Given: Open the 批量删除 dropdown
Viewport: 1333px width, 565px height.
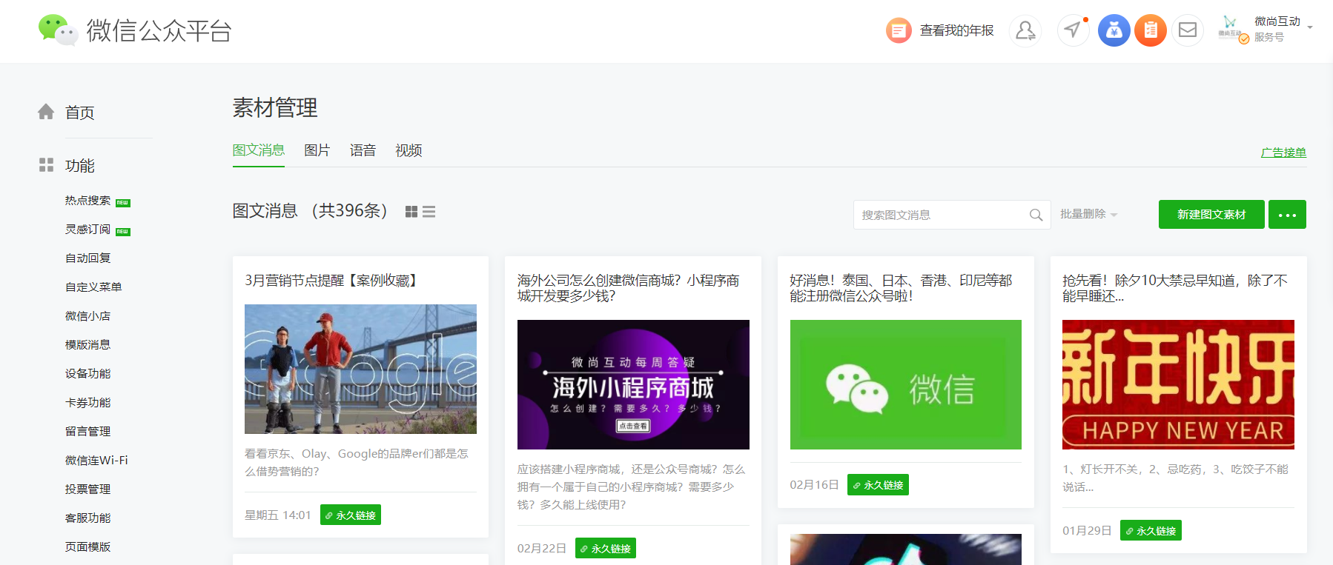Looking at the screenshot, I should [x=1088, y=214].
